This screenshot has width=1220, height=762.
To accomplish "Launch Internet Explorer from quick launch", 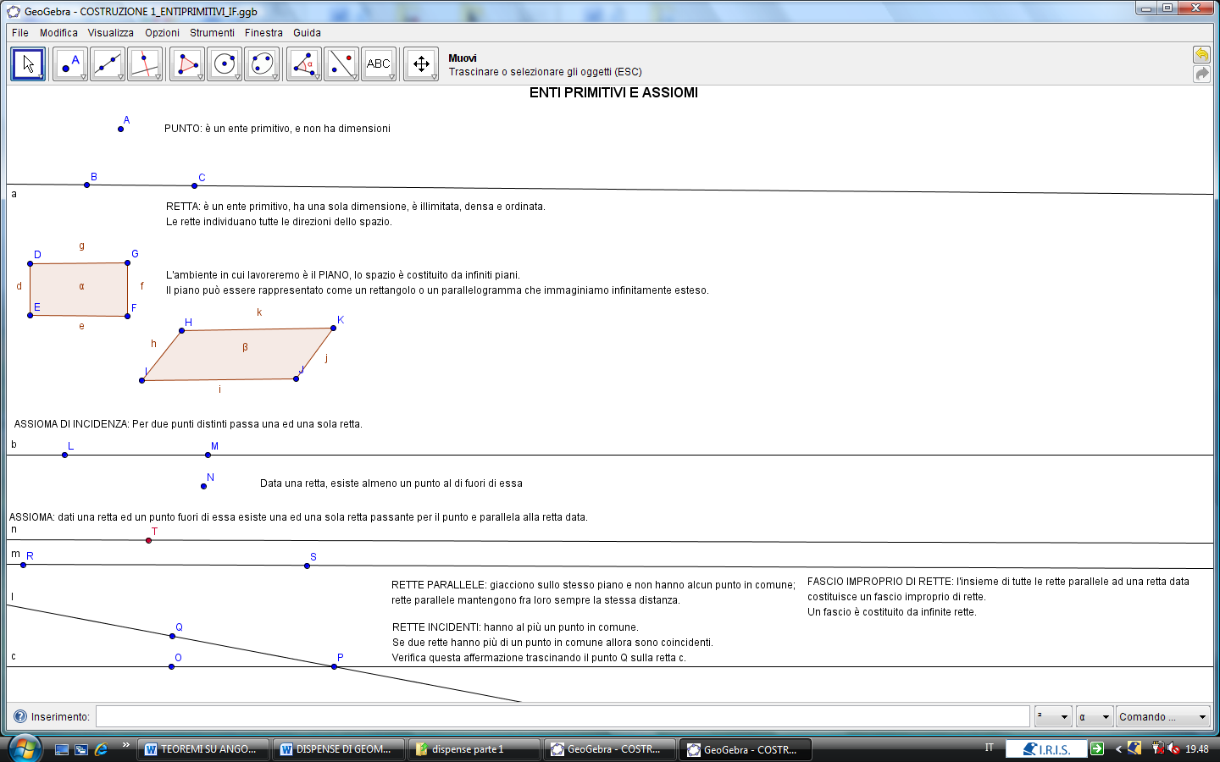I will coord(101,749).
